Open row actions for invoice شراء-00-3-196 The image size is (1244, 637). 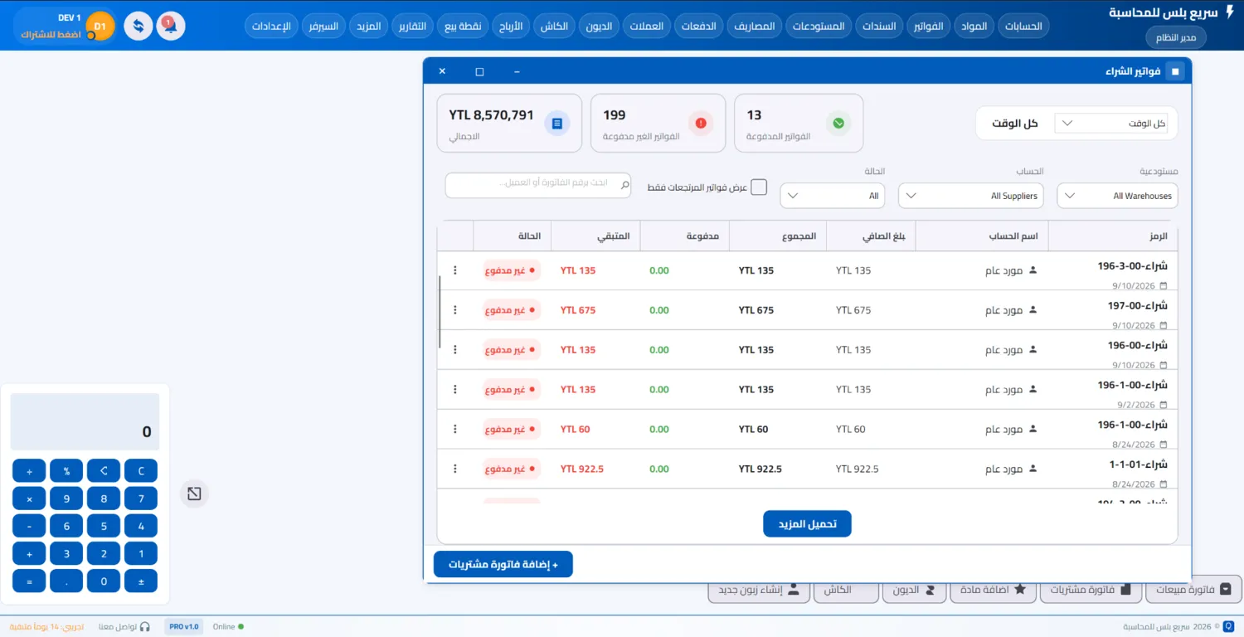click(x=454, y=270)
